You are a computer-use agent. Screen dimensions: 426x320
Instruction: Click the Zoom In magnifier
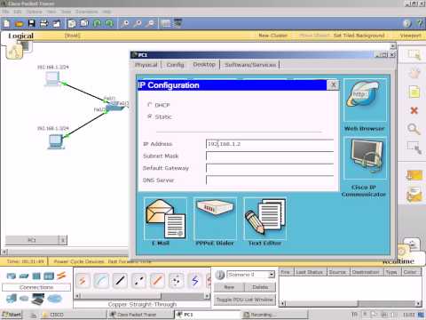click(125, 23)
